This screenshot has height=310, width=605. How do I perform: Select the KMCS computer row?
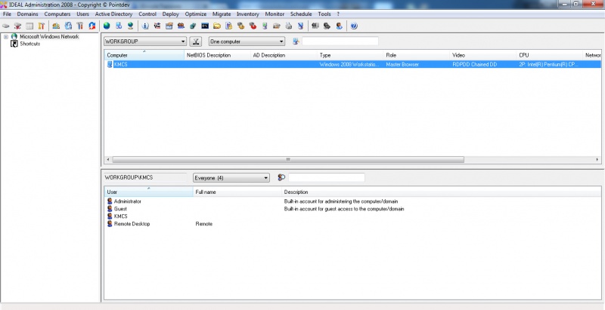pyautogui.click(x=352, y=65)
